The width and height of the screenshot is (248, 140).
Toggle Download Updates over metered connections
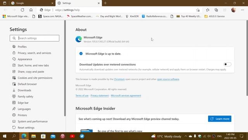[227, 64]
